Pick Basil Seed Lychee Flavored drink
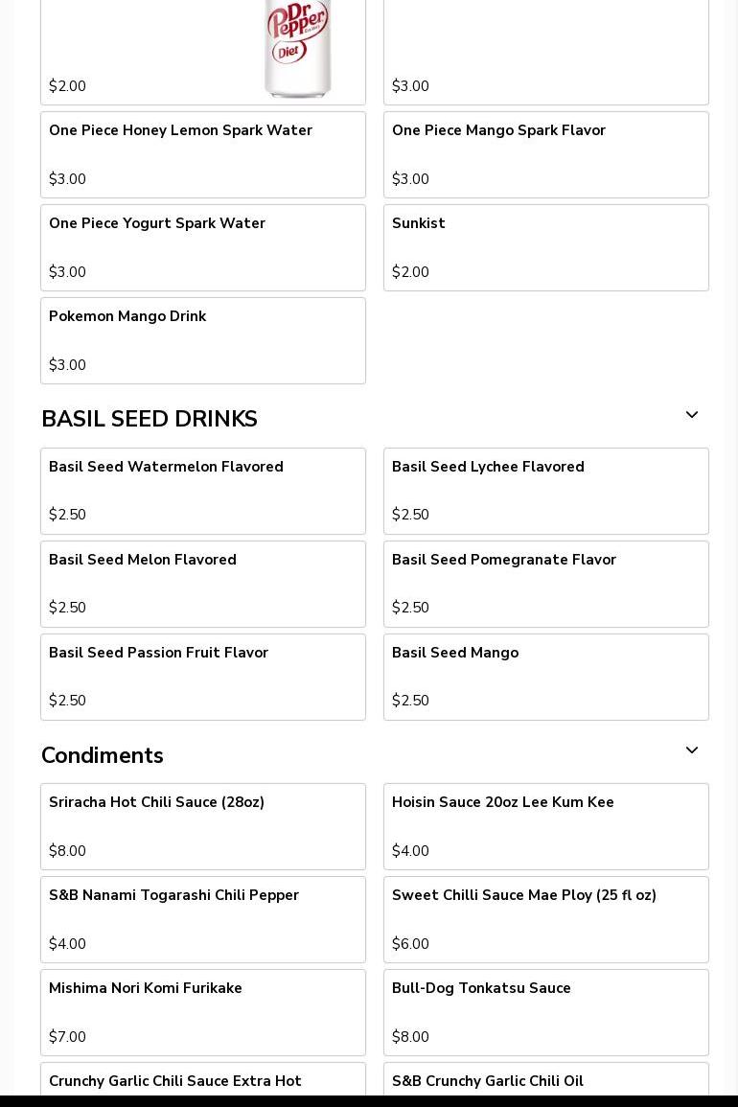 (546, 492)
